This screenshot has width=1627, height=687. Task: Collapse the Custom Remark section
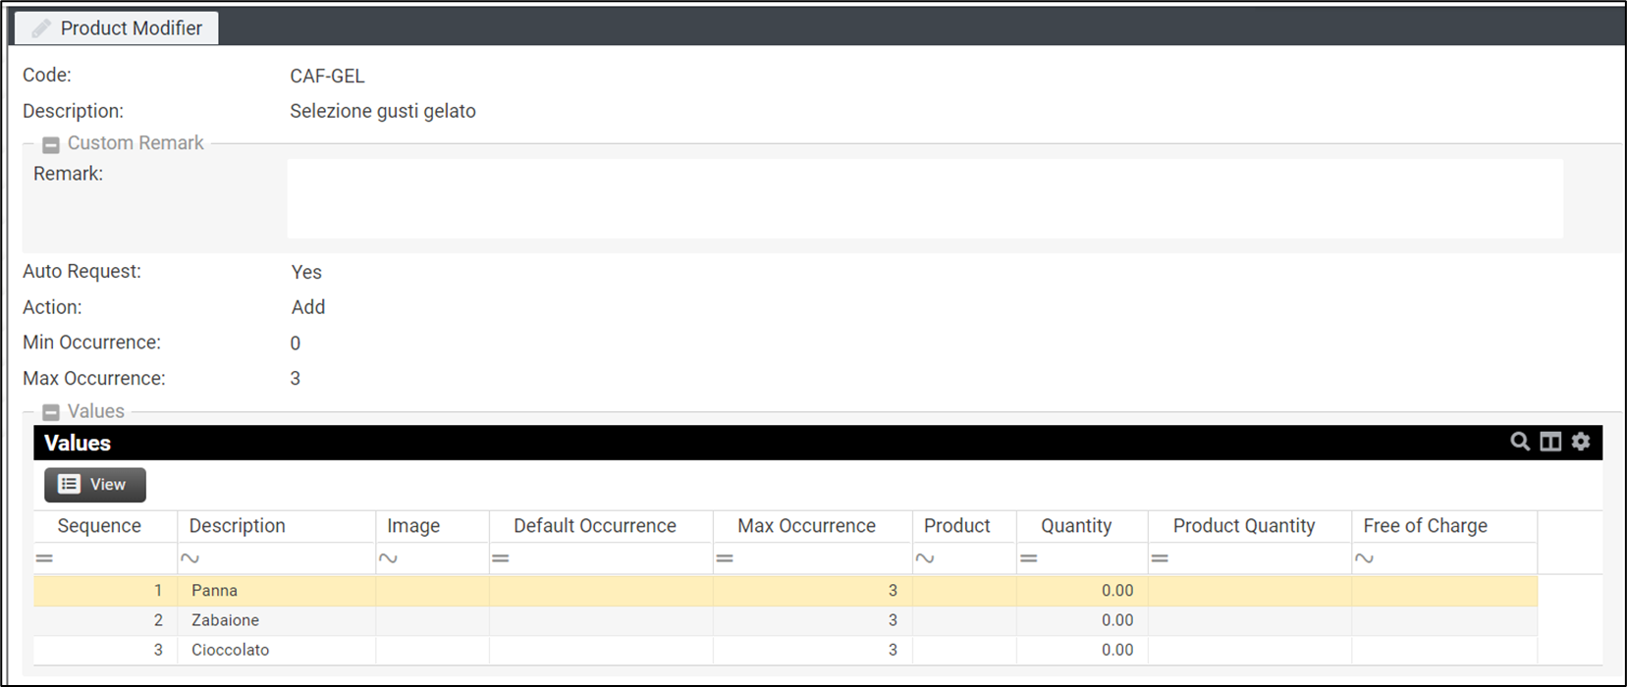point(51,145)
